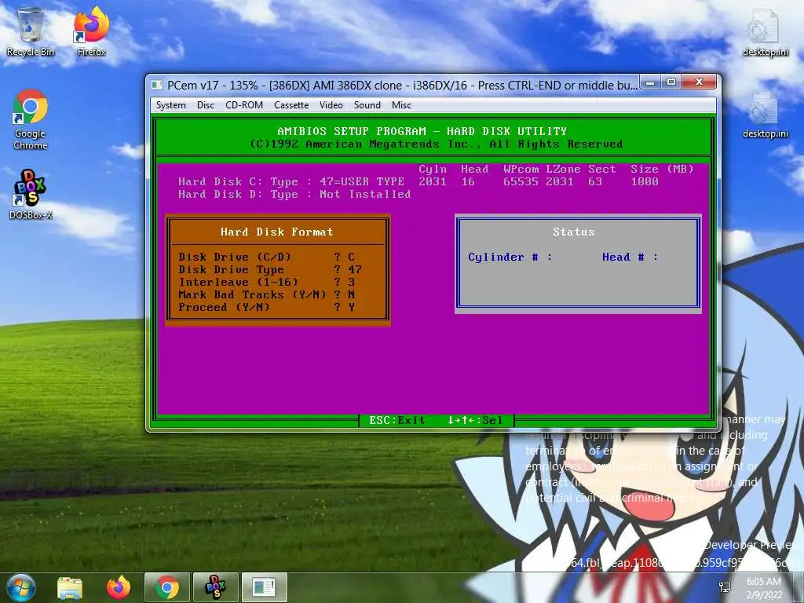The width and height of the screenshot is (804, 603).
Task: Click the Recycle Bin desktop icon
Action: pyautogui.click(x=31, y=31)
